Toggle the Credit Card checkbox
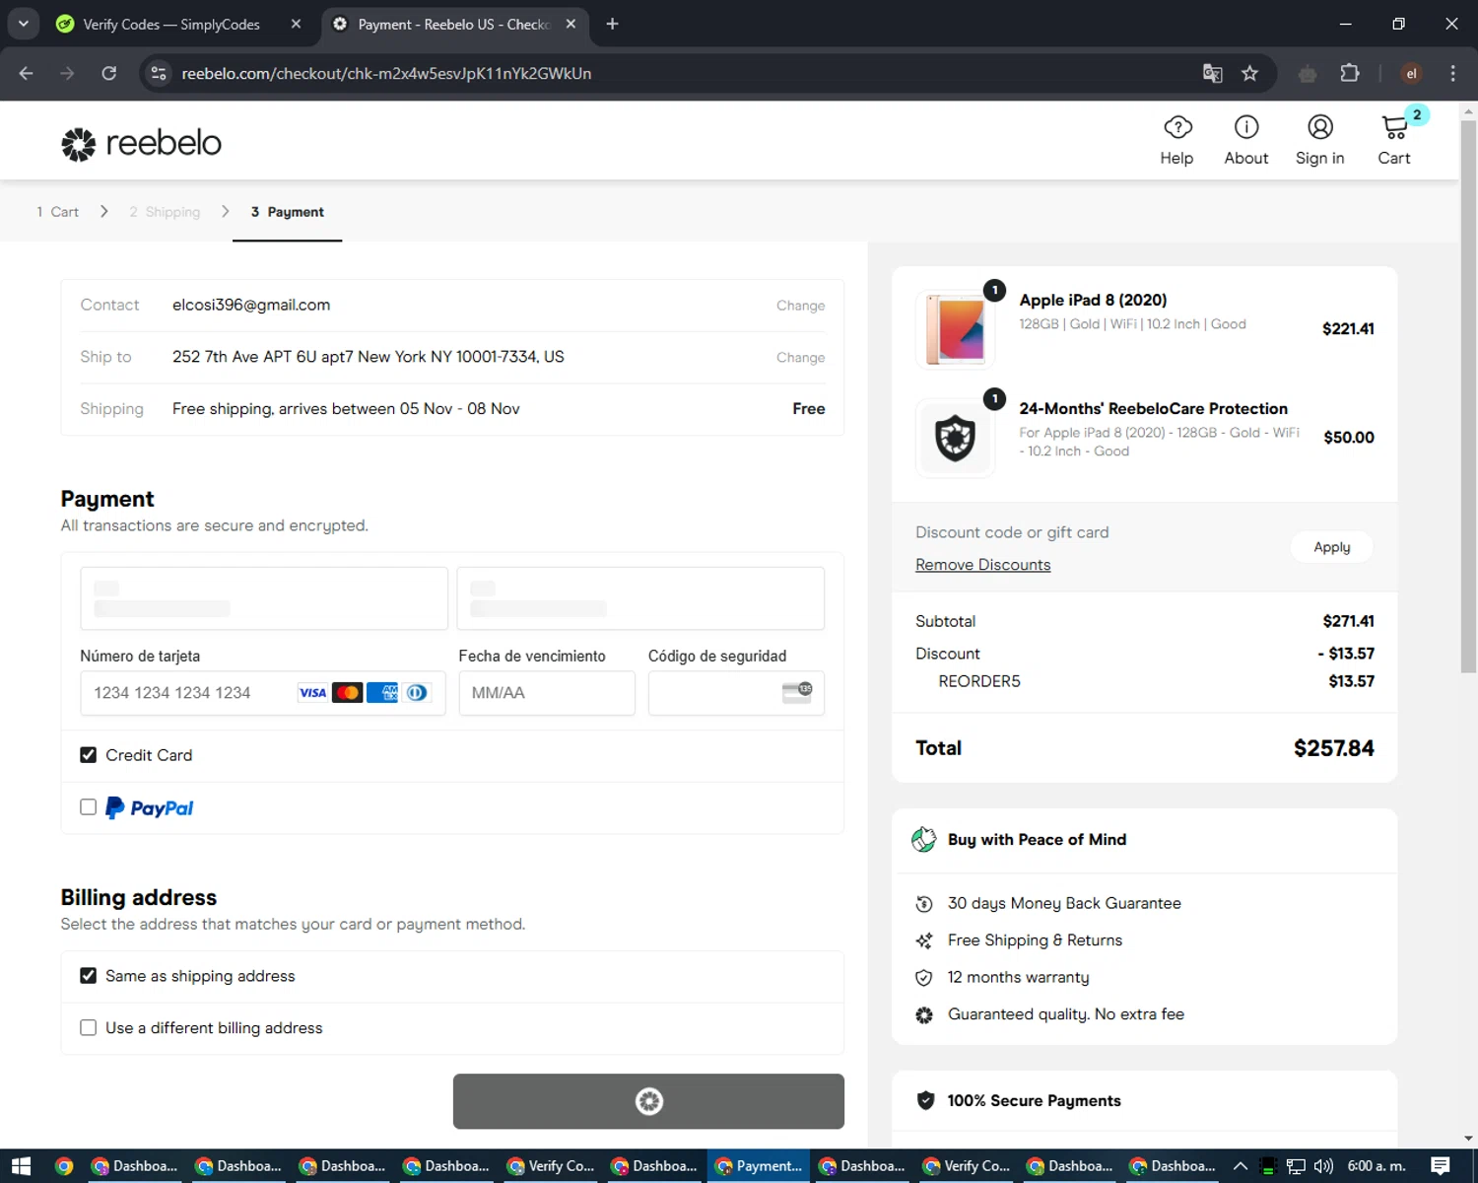This screenshot has width=1478, height=1183. tap(89, 755)
